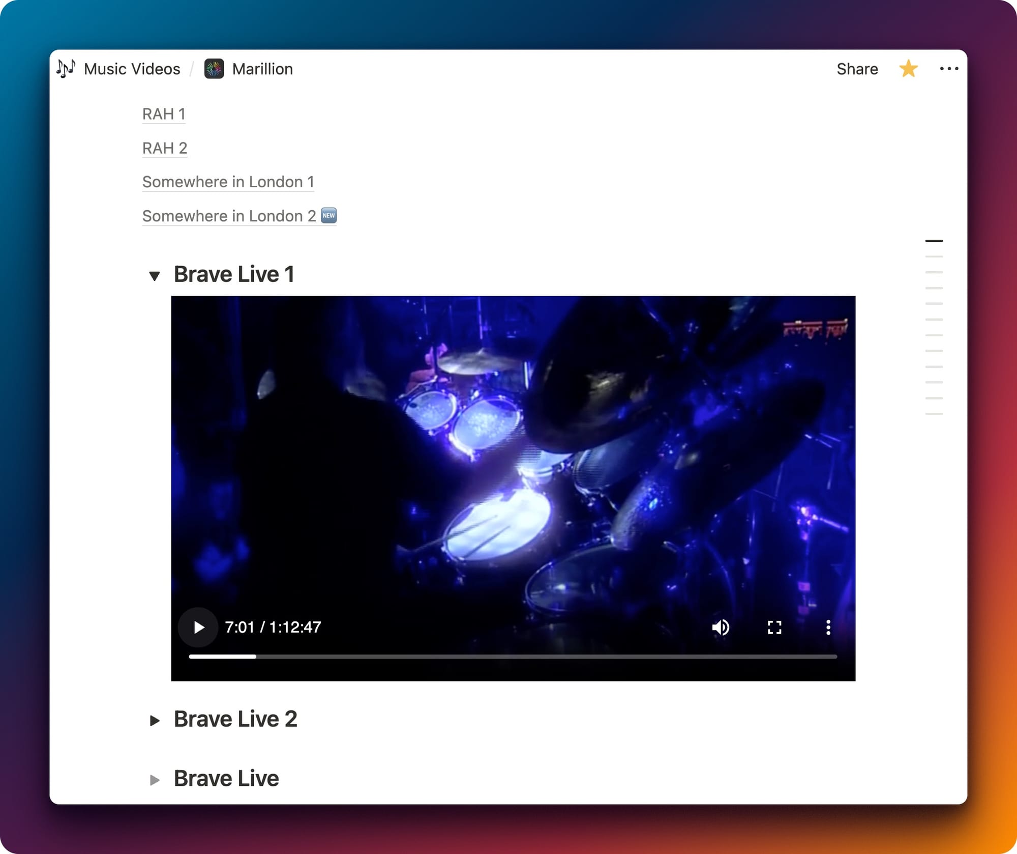1017x854 pixels.
Task: Collapse the Brave Live 1 toggle
Action: [x=155, y=276]
